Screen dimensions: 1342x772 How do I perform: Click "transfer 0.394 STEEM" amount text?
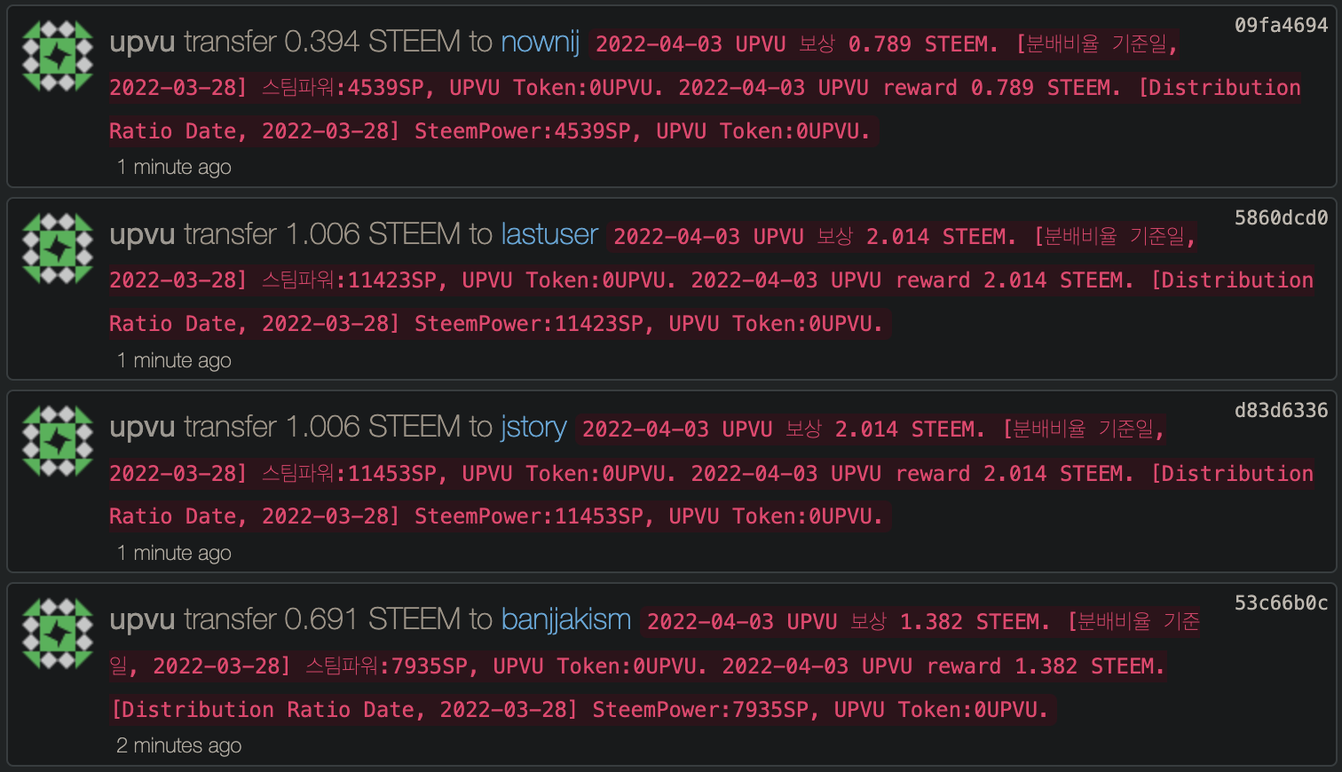pos(323,42)
